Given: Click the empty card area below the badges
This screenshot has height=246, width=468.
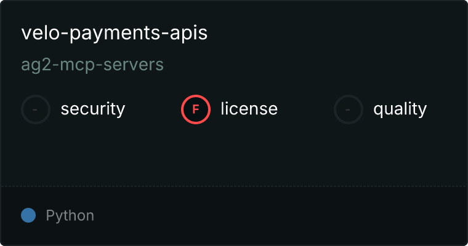Looking at the screenshot, I should [x=234, y=154].
